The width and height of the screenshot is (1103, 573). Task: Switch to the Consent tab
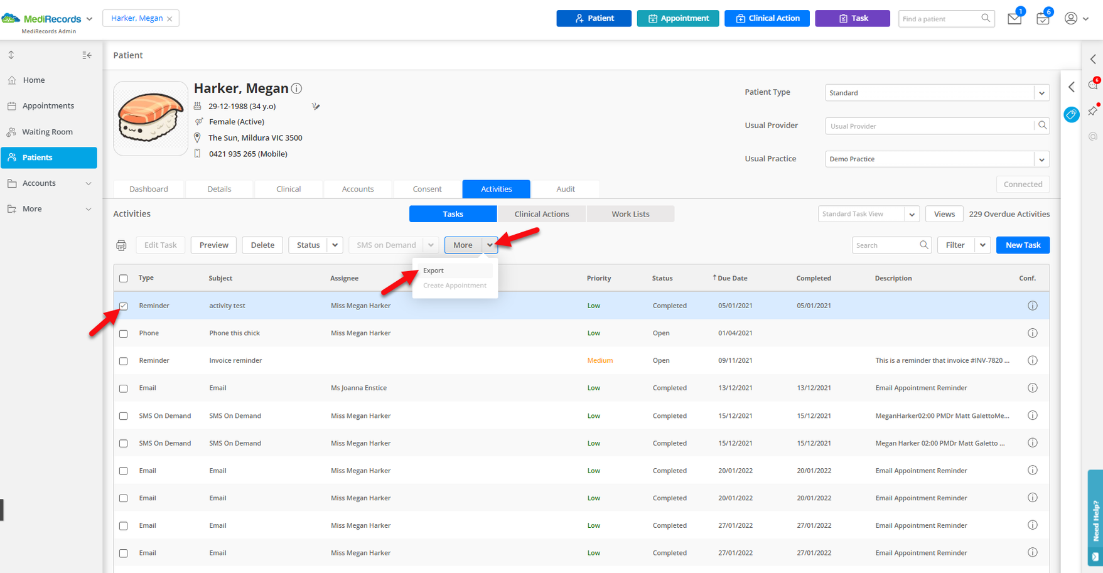[x=428, y=189]
